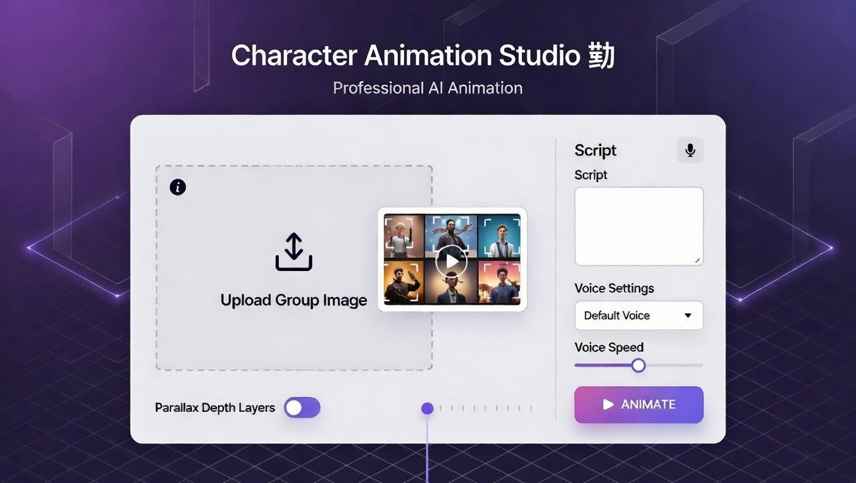Click the Professional AI Animation subtitle
Image resolution: width=856 pixels, height=483 pixels.
(428, 88)
